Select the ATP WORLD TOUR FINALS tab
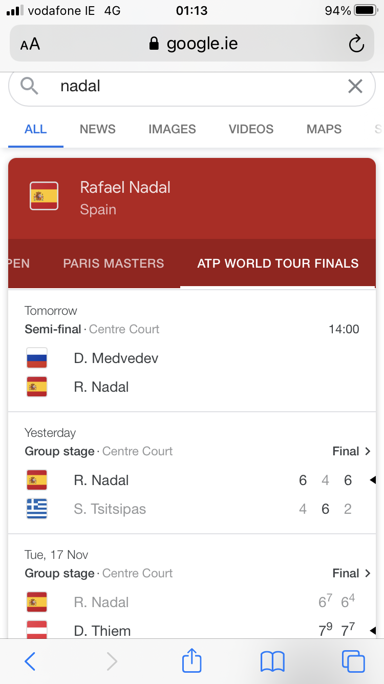 (278, 264)
